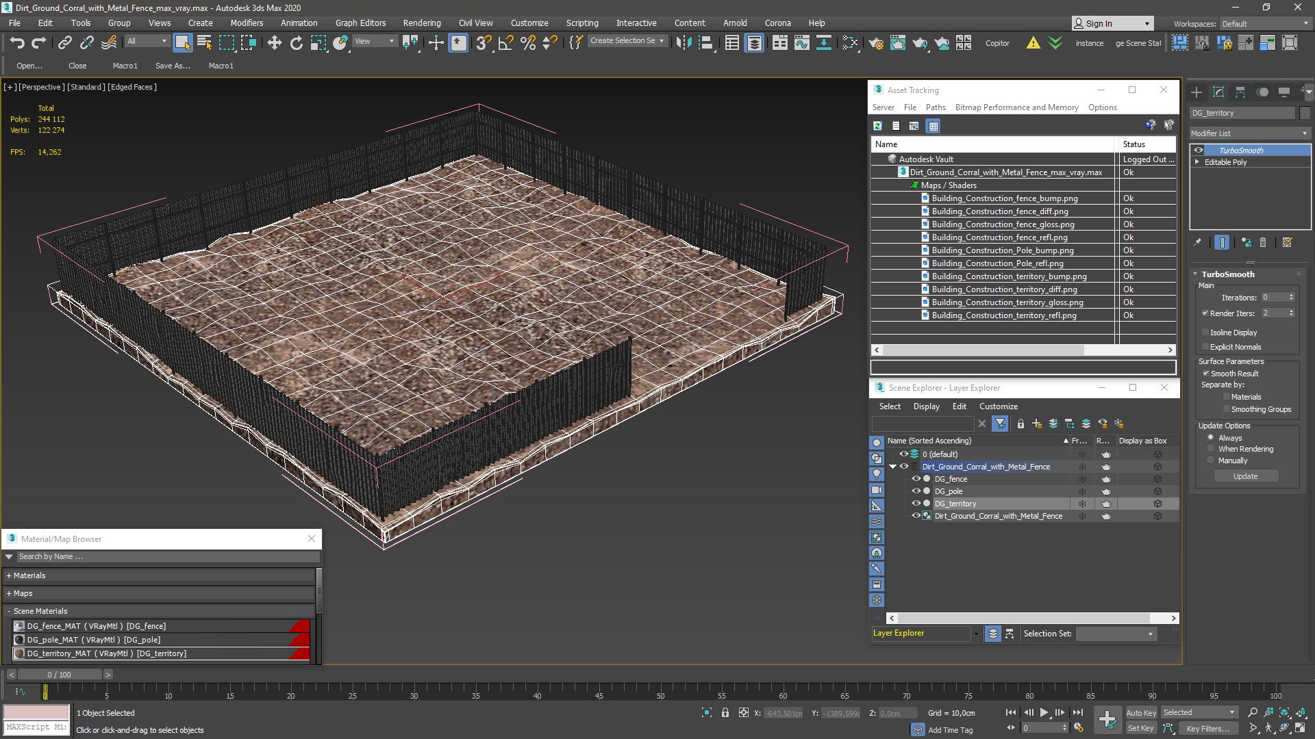The width and height of the screenshot is (1315, 739).
Task: Click the Asset Tracking help icon
Action: pos(1150,125)
